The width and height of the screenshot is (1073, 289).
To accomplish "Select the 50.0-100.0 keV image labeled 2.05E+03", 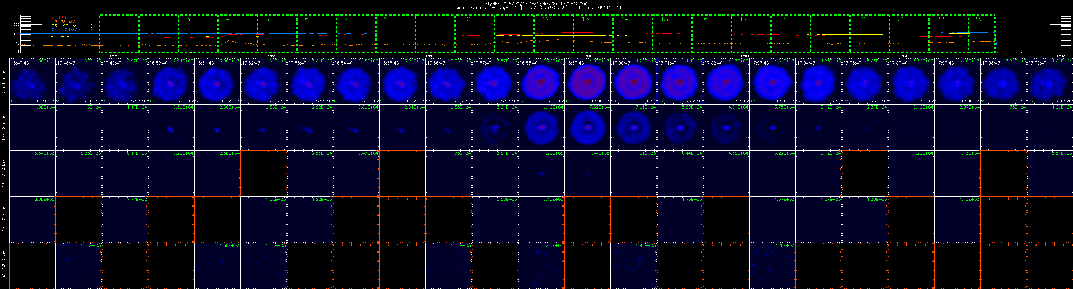I will [x=541, y=265].
